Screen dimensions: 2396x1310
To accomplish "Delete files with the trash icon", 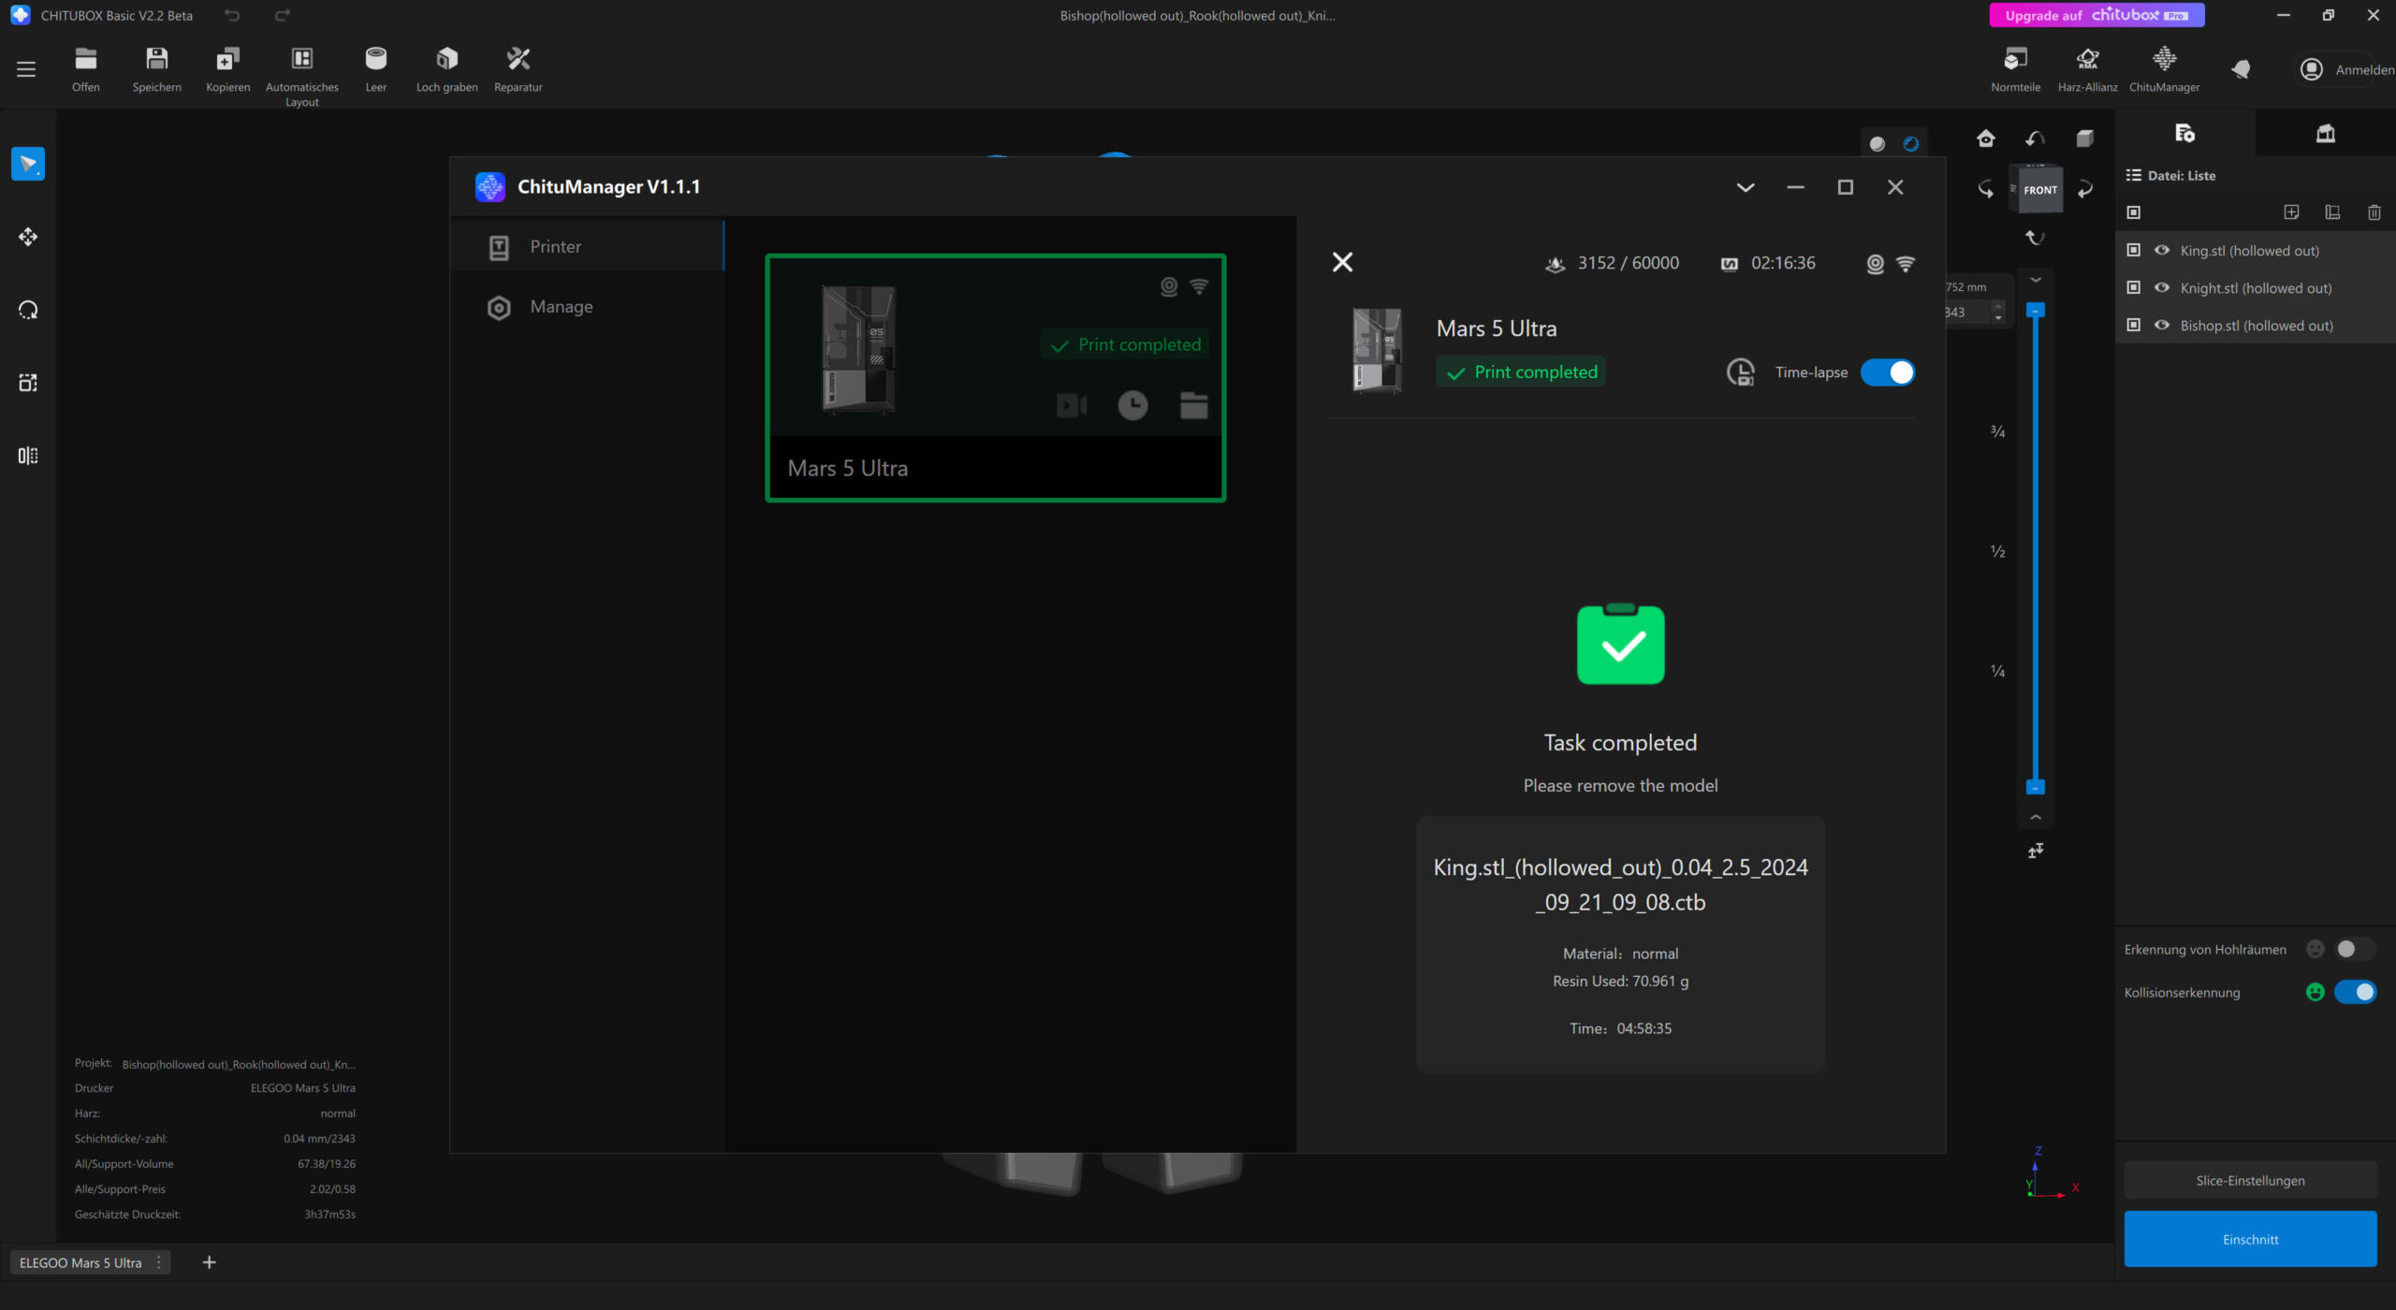I will 2374,212.
